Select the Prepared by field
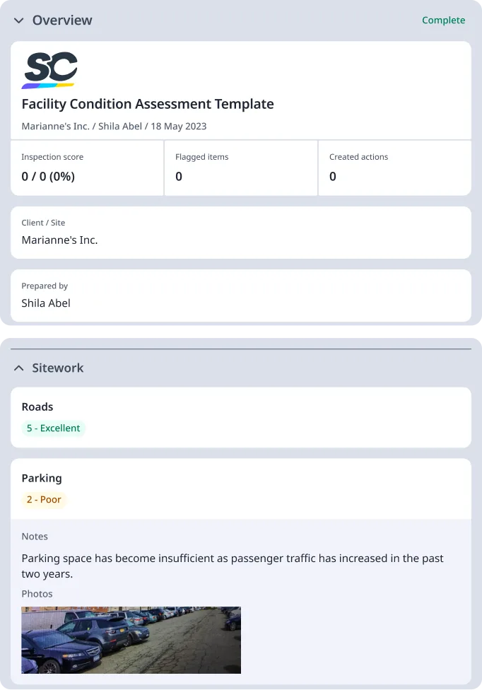 click(240, 296)
